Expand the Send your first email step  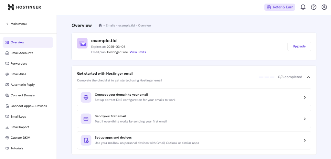[304, 119]
